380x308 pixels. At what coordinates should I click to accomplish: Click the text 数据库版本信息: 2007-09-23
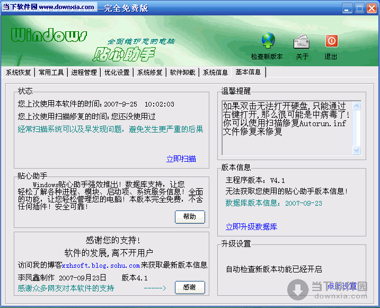273,203
